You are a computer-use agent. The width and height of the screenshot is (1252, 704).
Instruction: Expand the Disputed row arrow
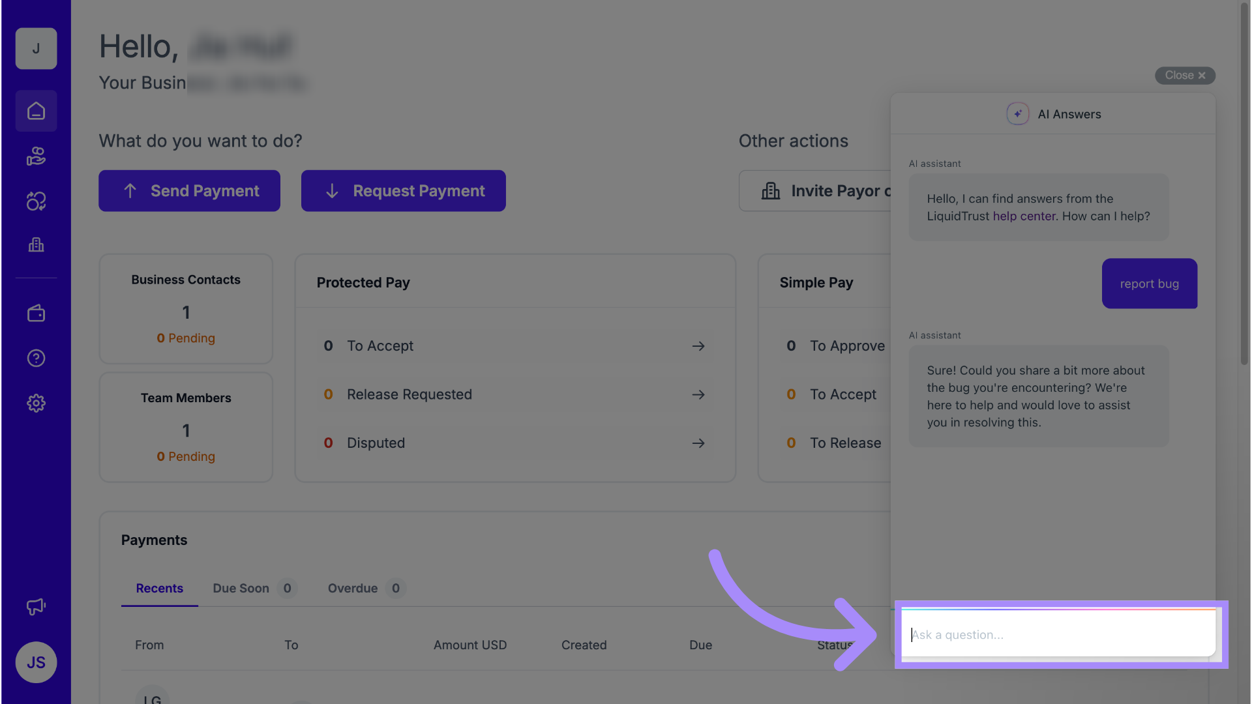(x=698, y=443)
